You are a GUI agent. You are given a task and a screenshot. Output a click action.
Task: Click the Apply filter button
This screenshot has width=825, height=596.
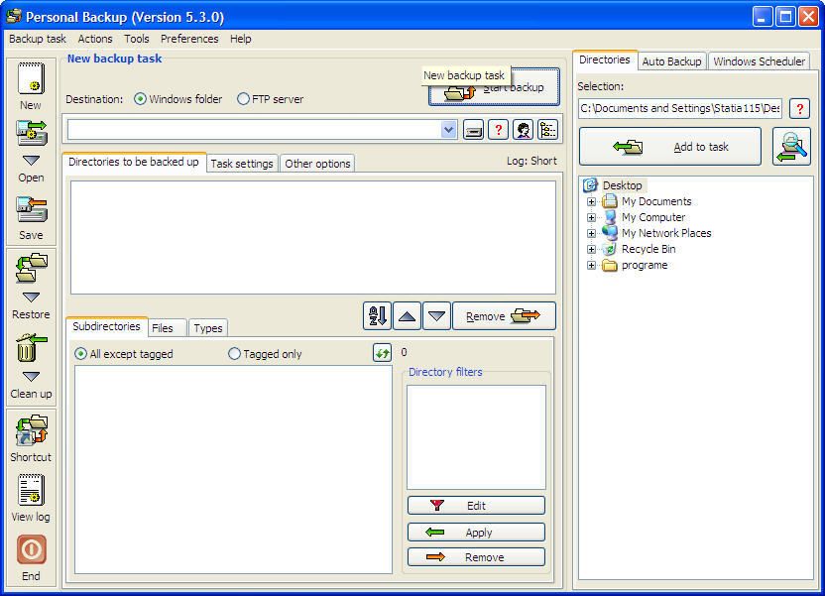coord(476,533)
